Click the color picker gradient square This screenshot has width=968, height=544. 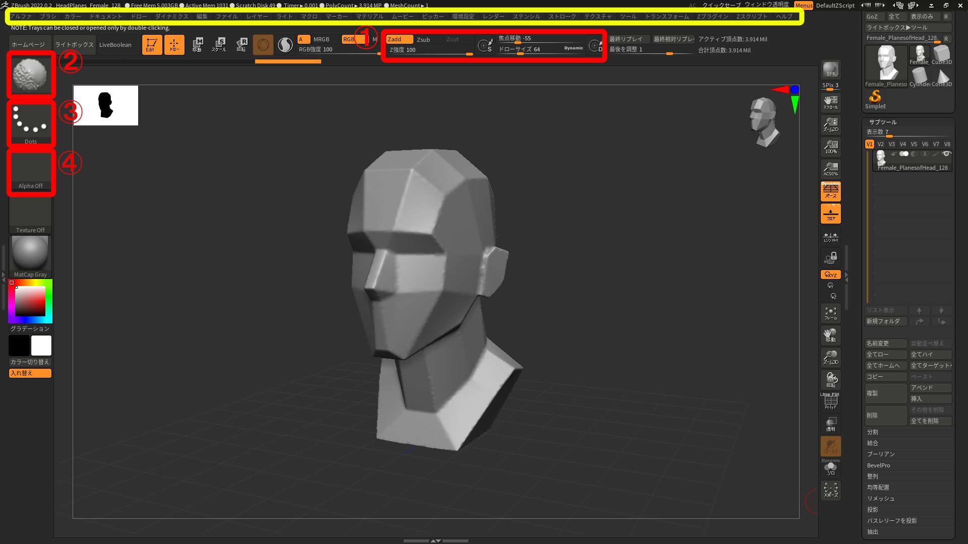click(30, 301)
